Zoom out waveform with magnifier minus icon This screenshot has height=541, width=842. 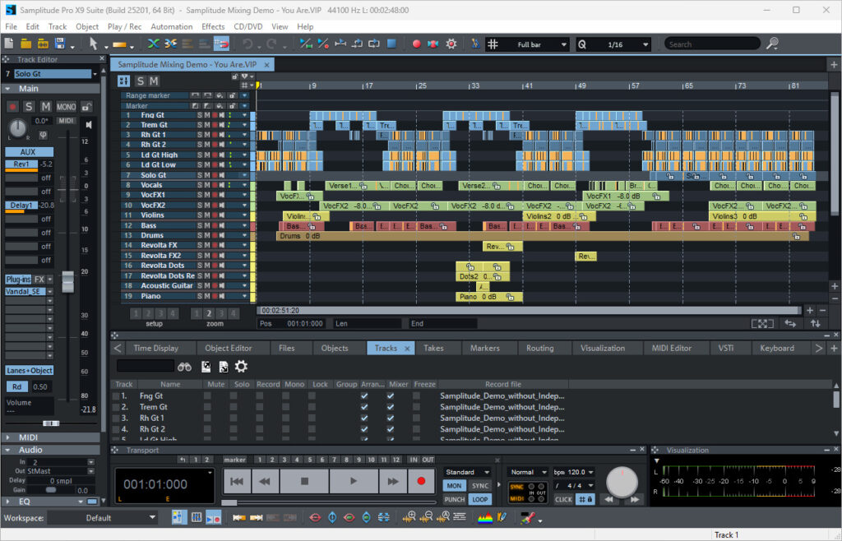[x=426, y=517]
